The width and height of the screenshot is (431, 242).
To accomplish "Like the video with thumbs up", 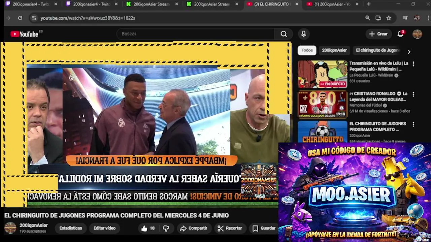I will (148, 228).
